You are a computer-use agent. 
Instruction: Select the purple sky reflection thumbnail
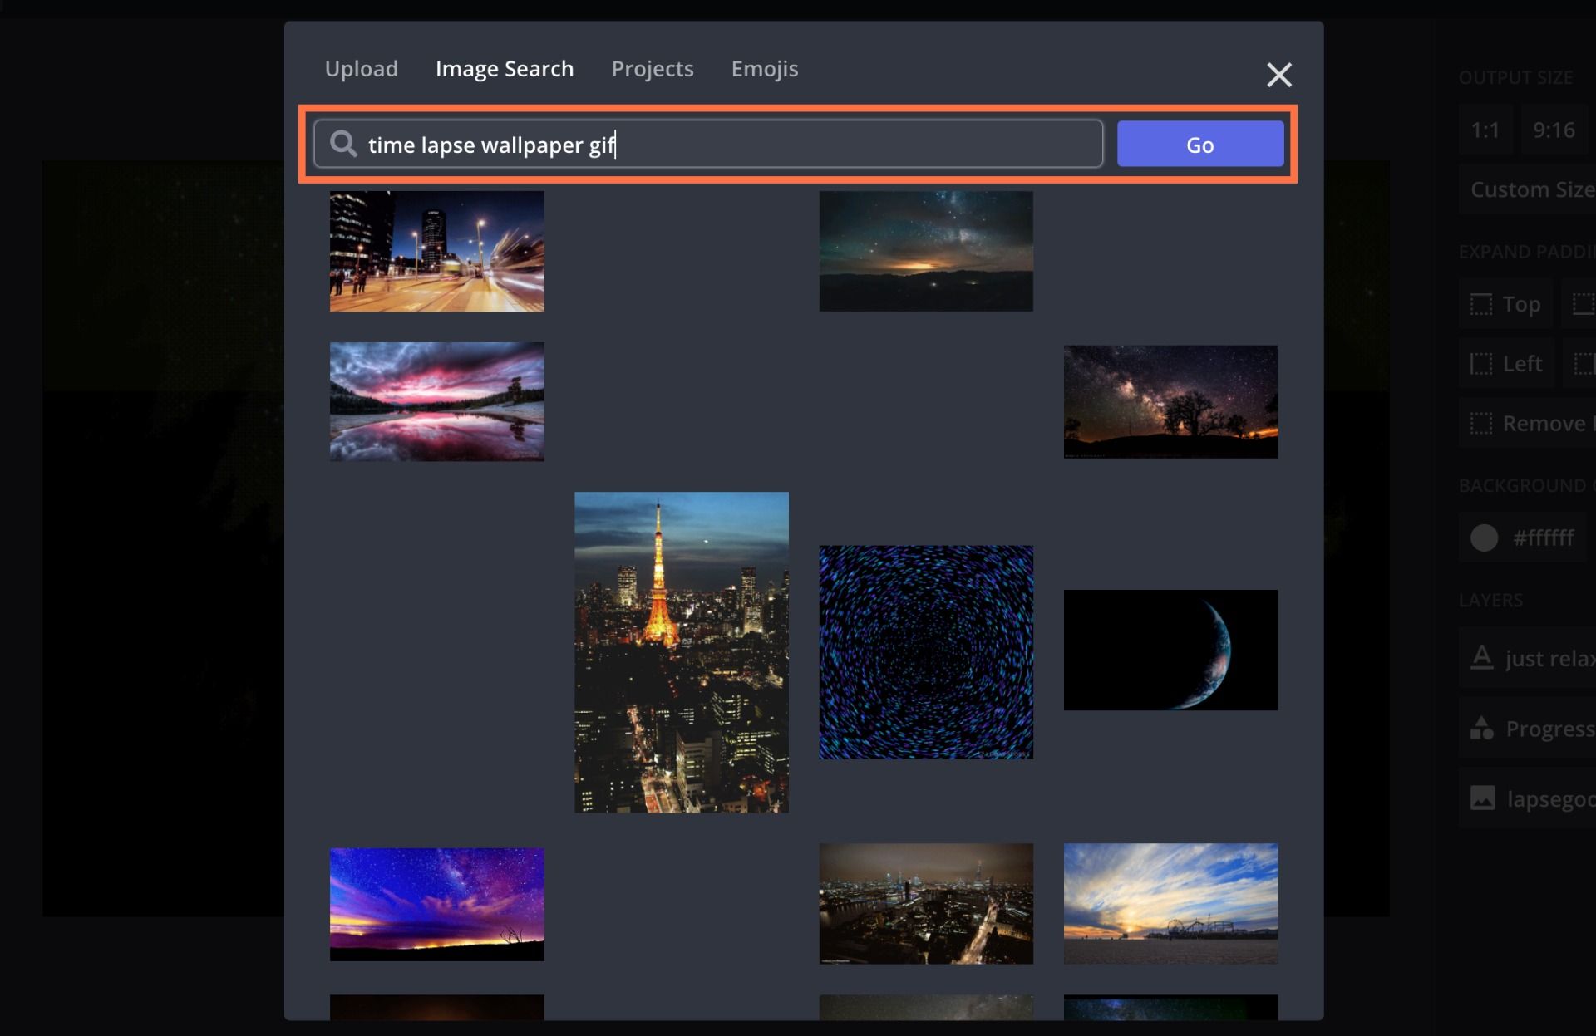tap(436, 400)
